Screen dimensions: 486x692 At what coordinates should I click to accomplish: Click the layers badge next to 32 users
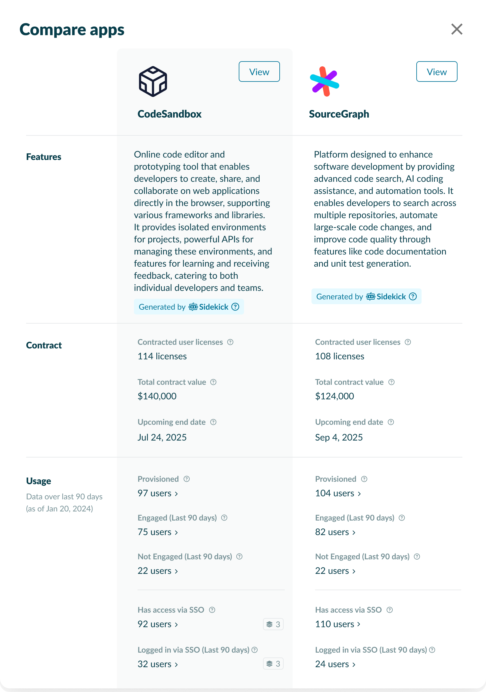point(273,664)
